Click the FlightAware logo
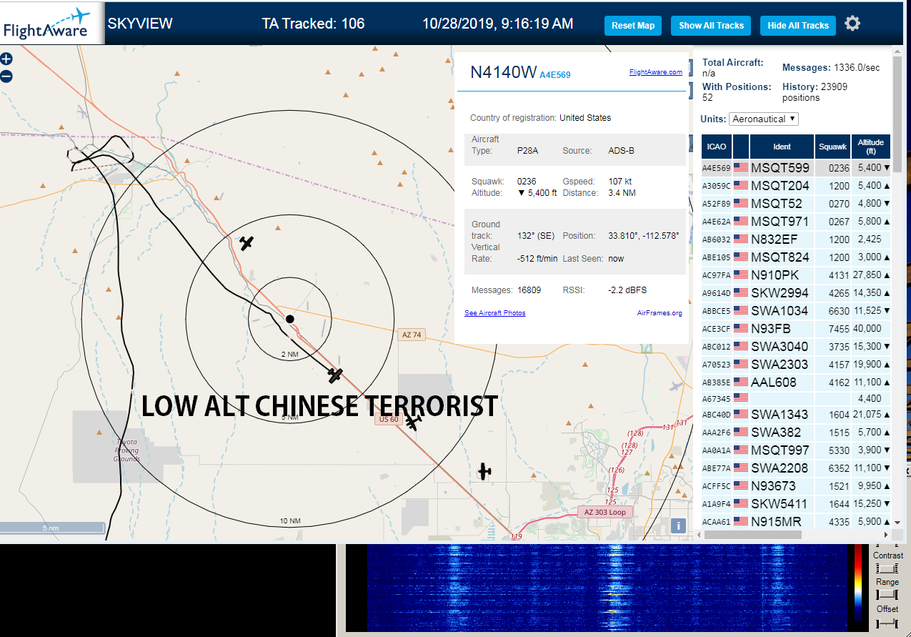 [x=52, y=24]
